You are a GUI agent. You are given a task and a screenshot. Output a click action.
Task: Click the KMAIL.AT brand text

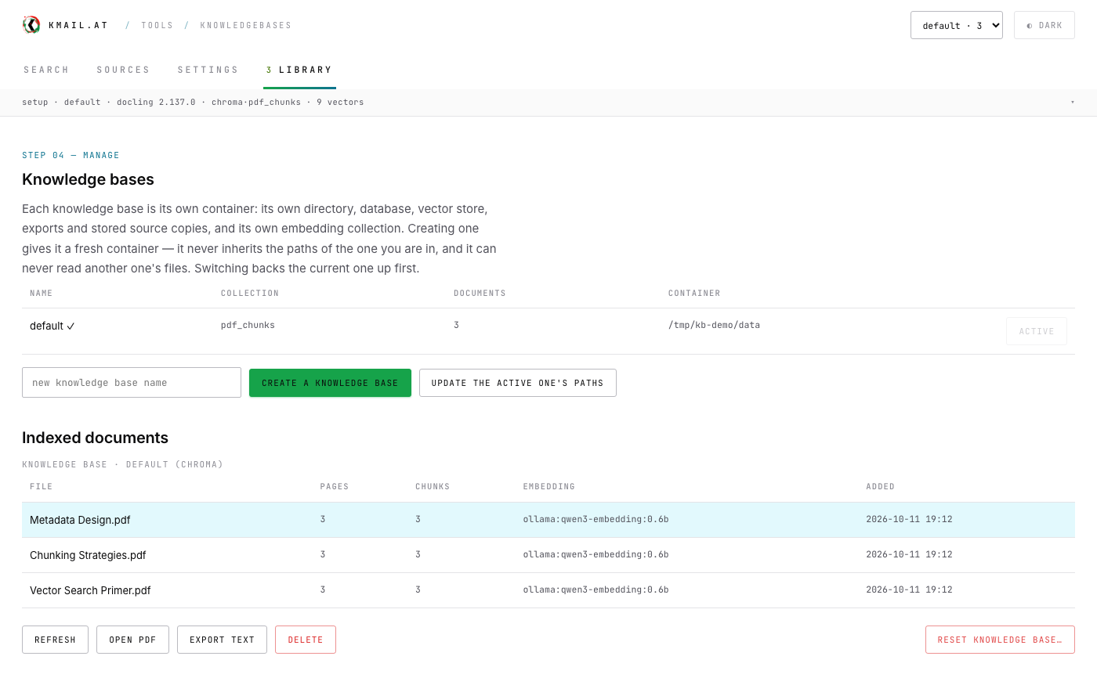point(78,25)
